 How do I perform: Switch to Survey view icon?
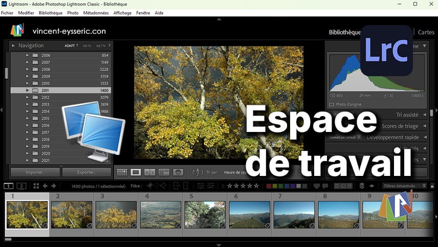pyautogui.click(x=164, y=172)
